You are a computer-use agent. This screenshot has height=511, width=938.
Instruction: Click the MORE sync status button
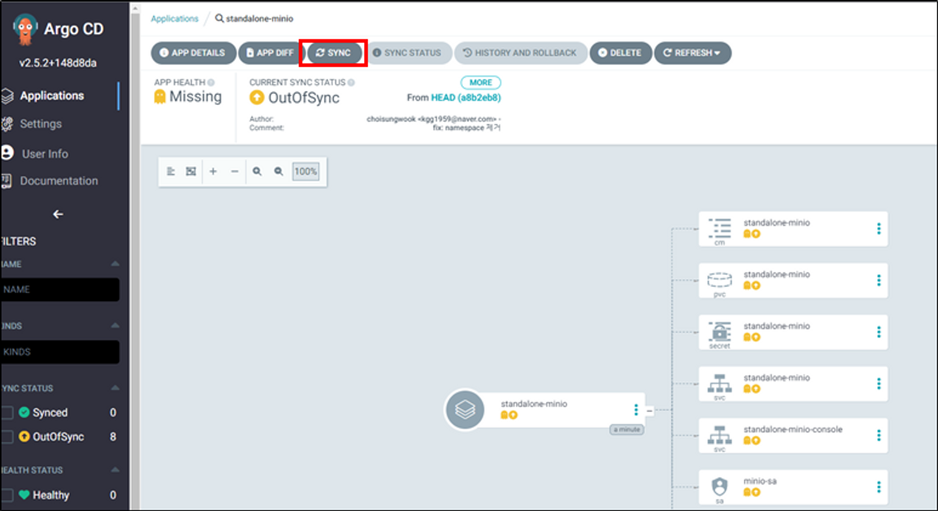click(x=481, y=83)
